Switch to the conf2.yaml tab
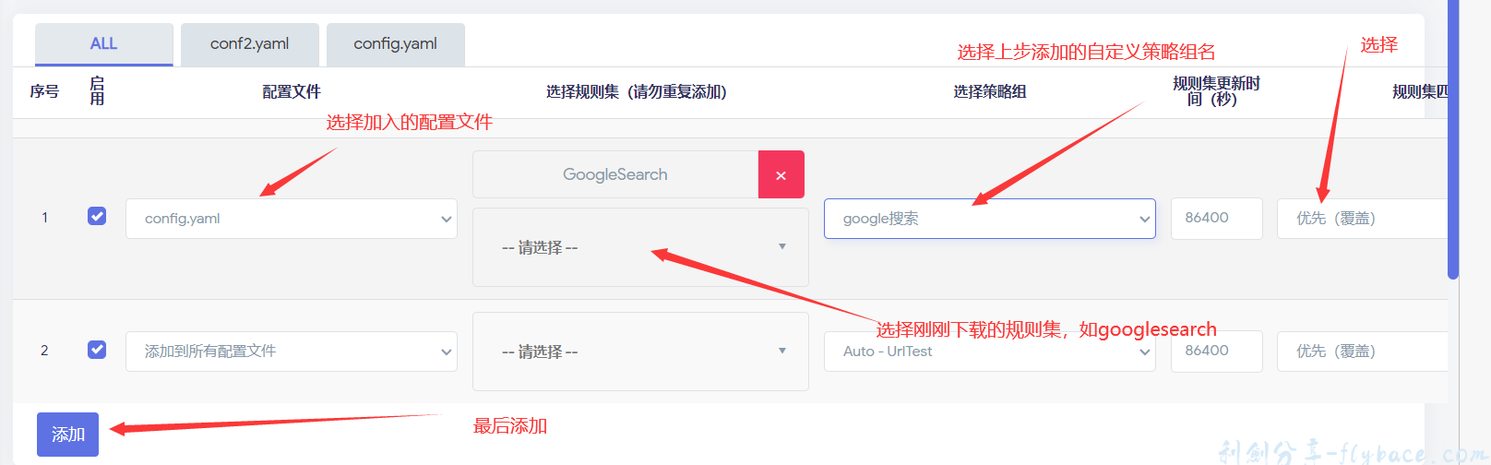Image resolution: width=1491 pixels, height=465 pixels. (x=249, y=44)
